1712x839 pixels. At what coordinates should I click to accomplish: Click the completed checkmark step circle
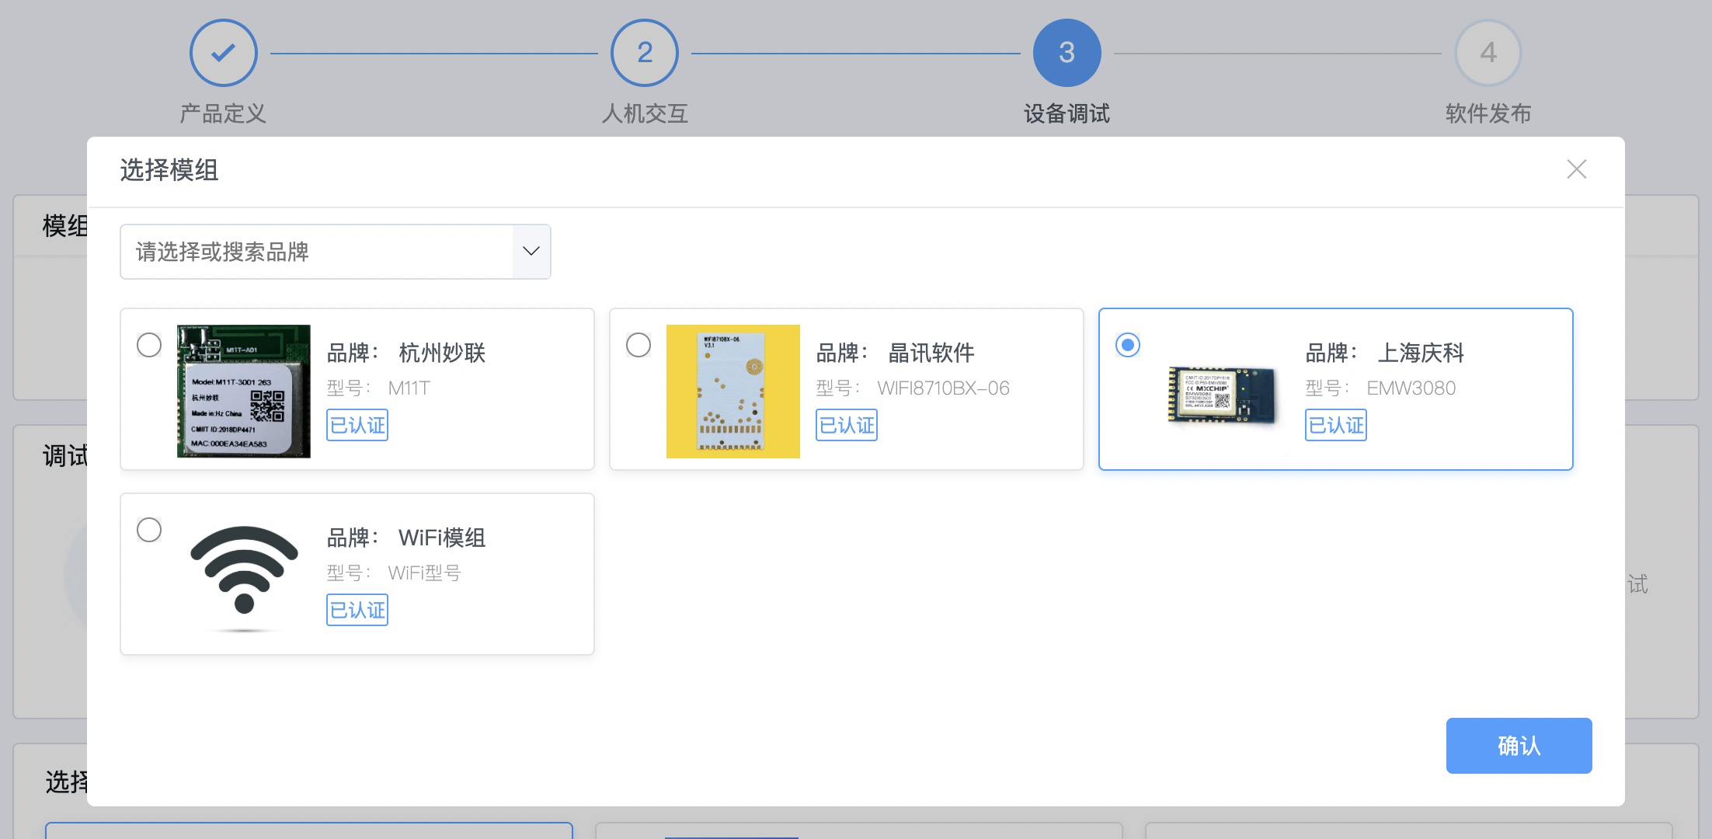point(224,53)
